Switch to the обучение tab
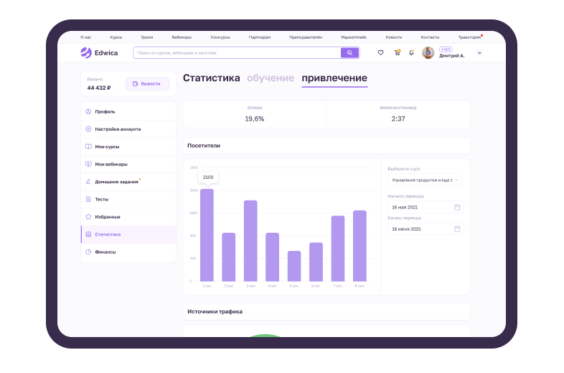The height and width of the screenshot is (373, 564). point(271,78)
